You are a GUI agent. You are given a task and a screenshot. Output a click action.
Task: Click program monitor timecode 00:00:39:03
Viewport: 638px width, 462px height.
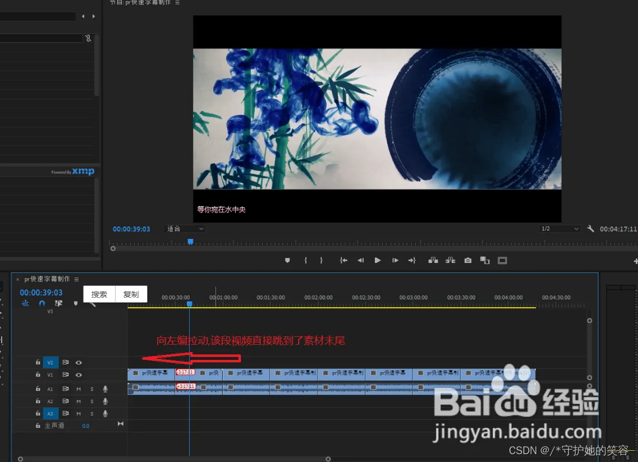pos(131,229)
